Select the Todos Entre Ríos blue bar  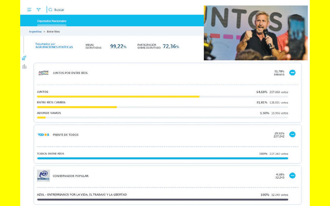click(163, 159)
